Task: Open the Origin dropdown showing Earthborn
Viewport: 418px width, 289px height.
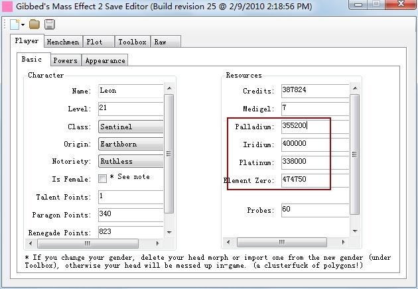Action: [131, 143]
